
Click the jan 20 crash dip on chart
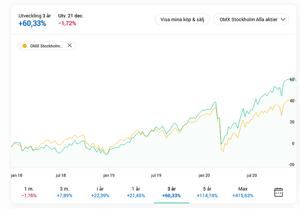221,144
